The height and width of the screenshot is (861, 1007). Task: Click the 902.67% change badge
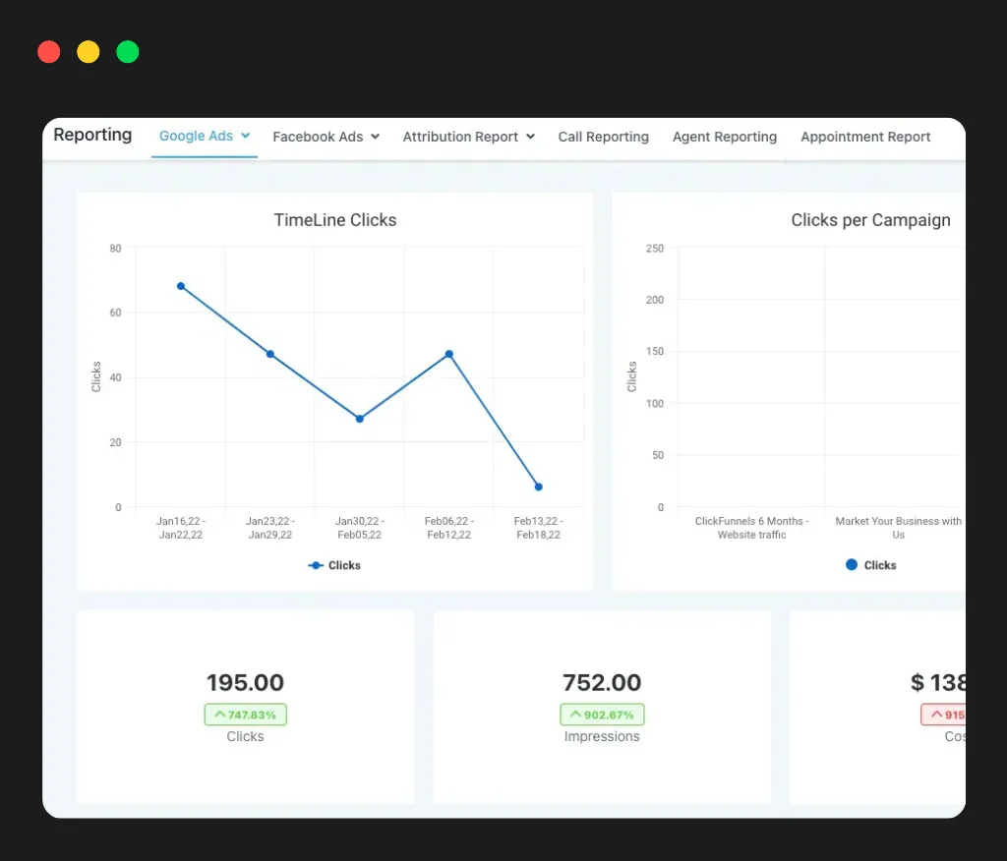(x=602, y=715)
